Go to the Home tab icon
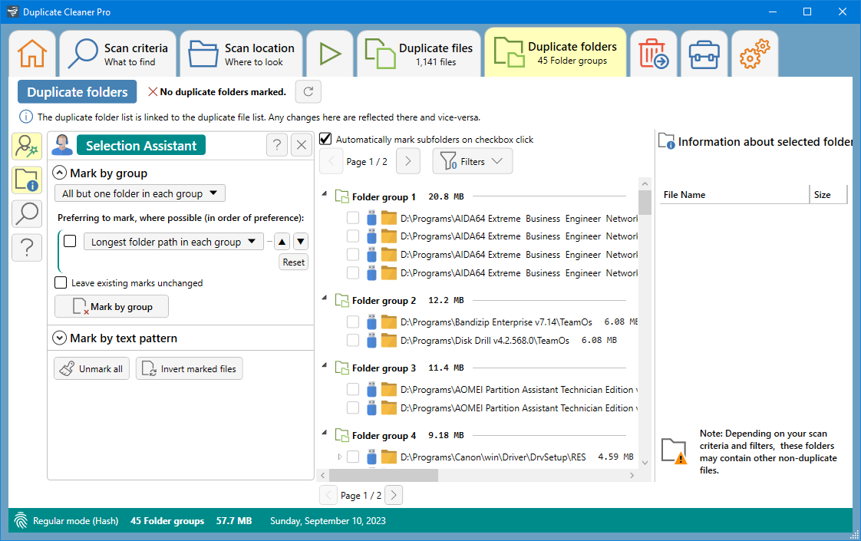Viewport: 861px width, 541px height. (32, 54)
